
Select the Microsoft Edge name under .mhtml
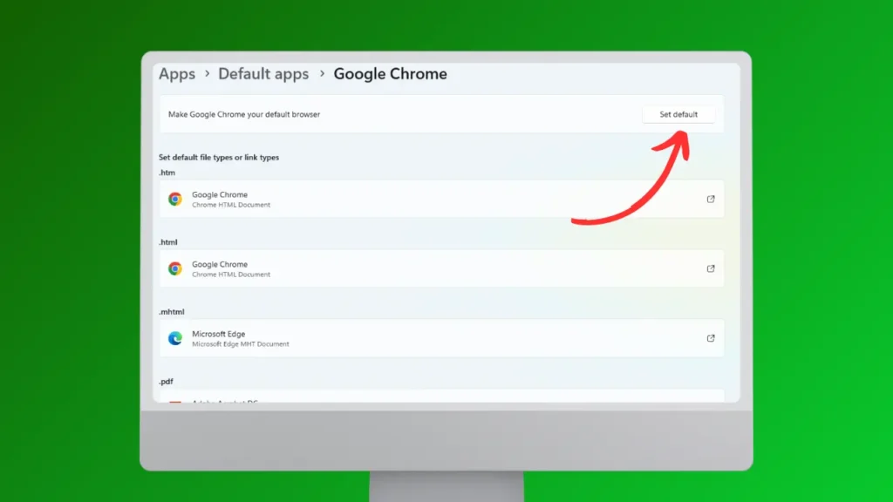click(x=218, y=334)
